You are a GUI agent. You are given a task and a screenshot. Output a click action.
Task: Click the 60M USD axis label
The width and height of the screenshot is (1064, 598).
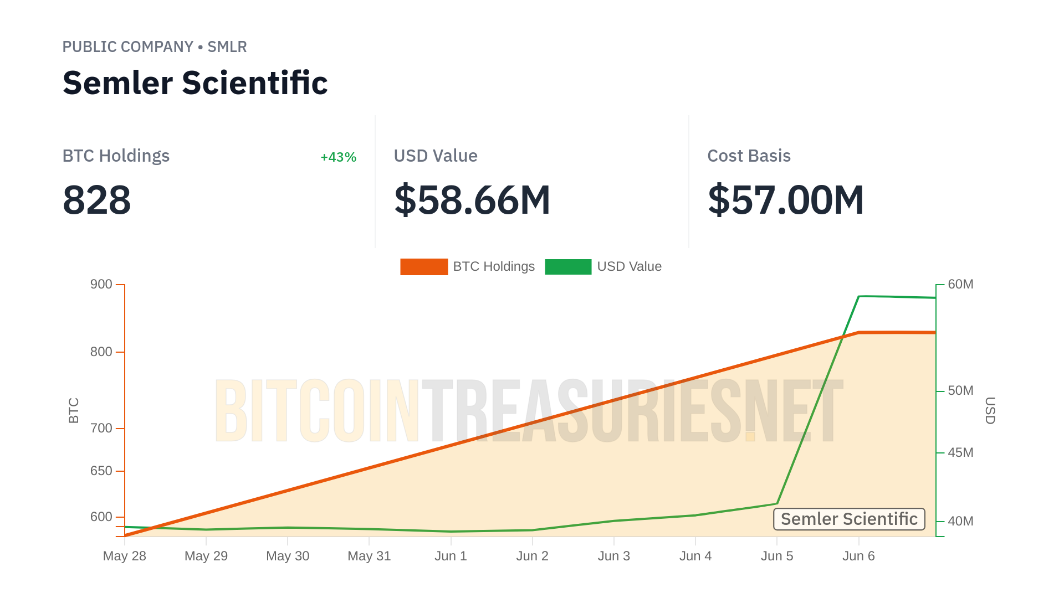pos(960,285)
